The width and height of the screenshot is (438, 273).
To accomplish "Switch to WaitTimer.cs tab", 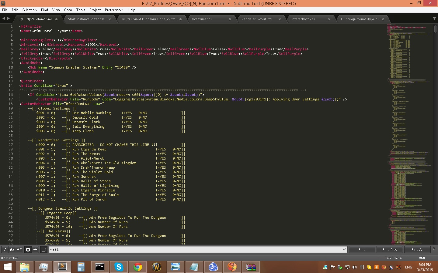I will click(202, 19).
